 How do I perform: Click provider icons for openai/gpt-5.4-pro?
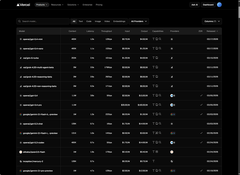[x=173, y=105]
